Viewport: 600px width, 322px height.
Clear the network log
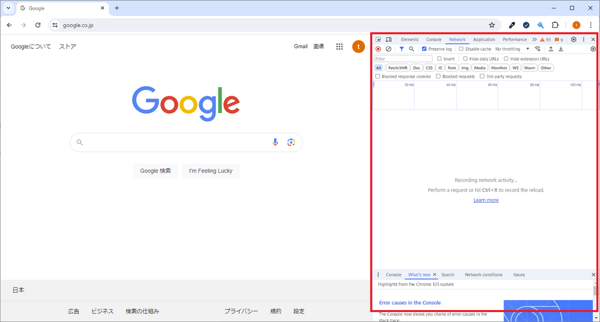click(388, 49)
